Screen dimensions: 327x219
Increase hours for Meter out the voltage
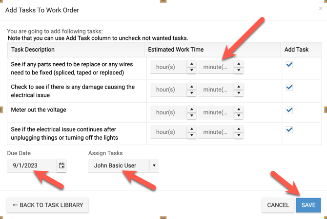[192, 109]
